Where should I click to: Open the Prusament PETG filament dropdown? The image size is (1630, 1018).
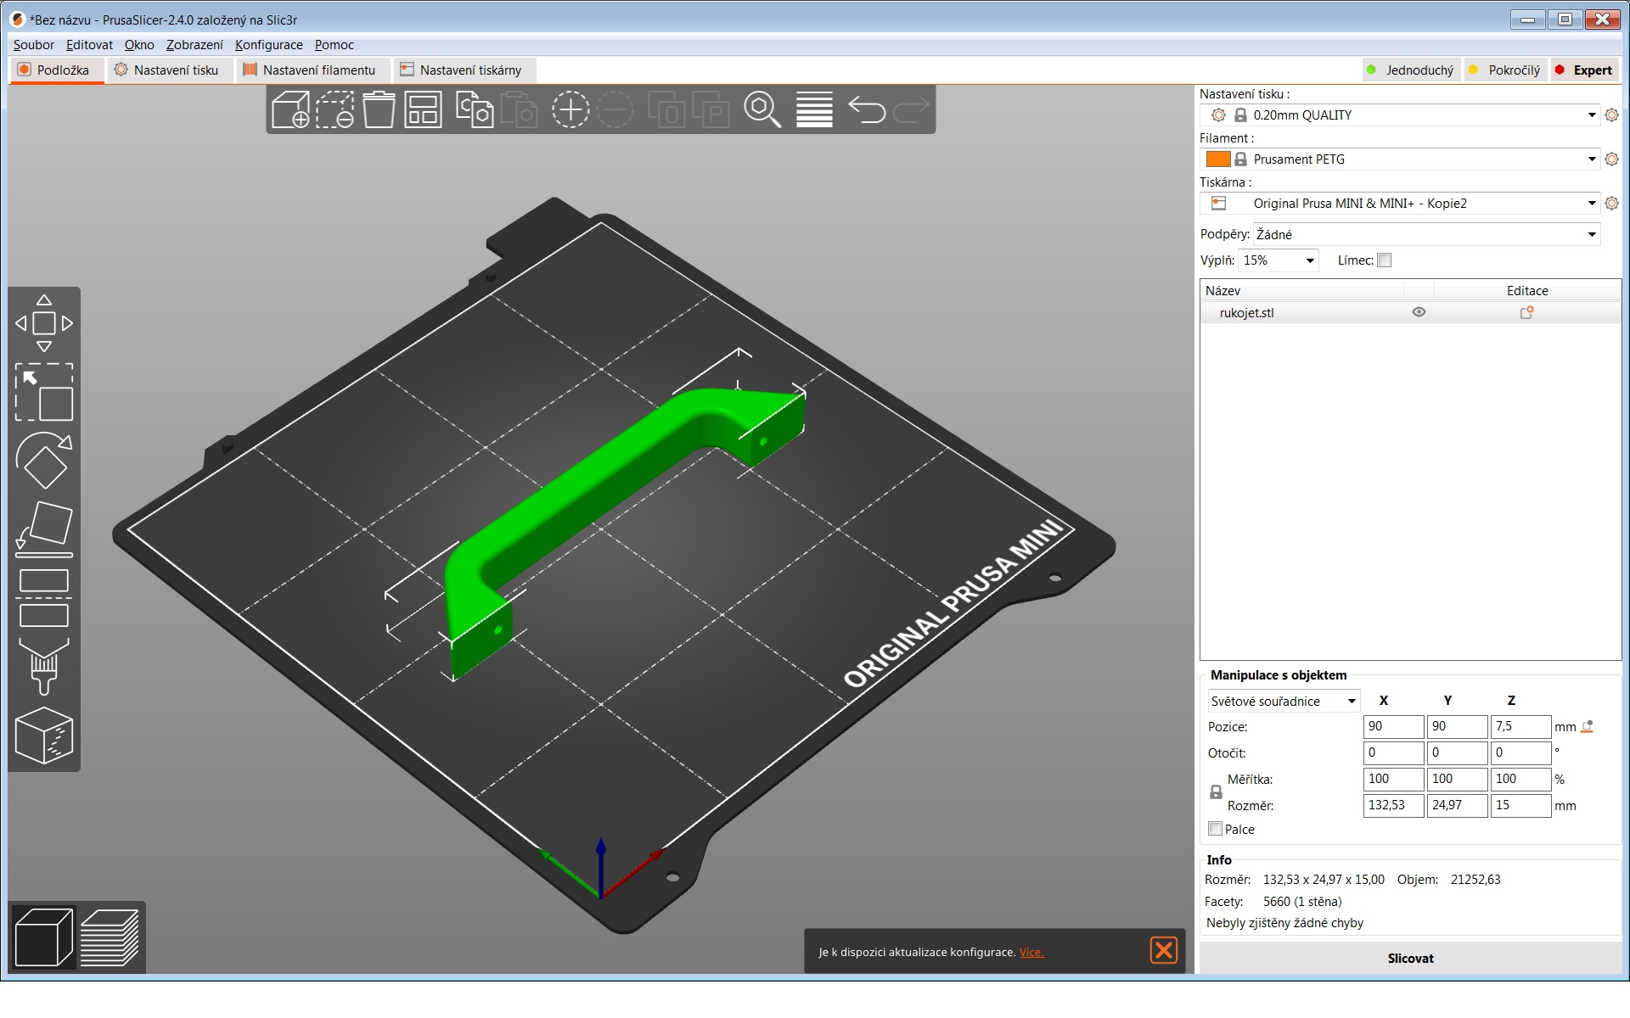1401,159
